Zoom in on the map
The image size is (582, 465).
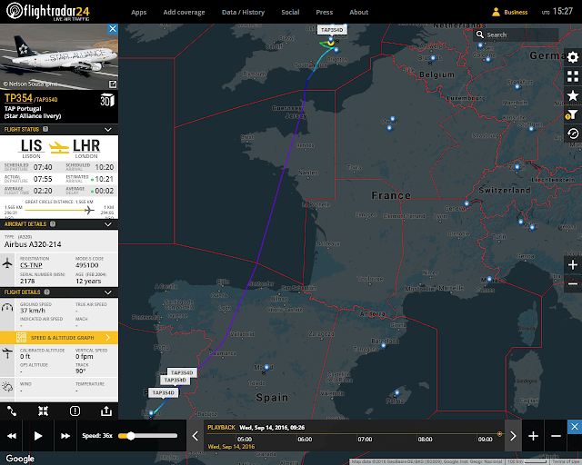tap(573, 265)
